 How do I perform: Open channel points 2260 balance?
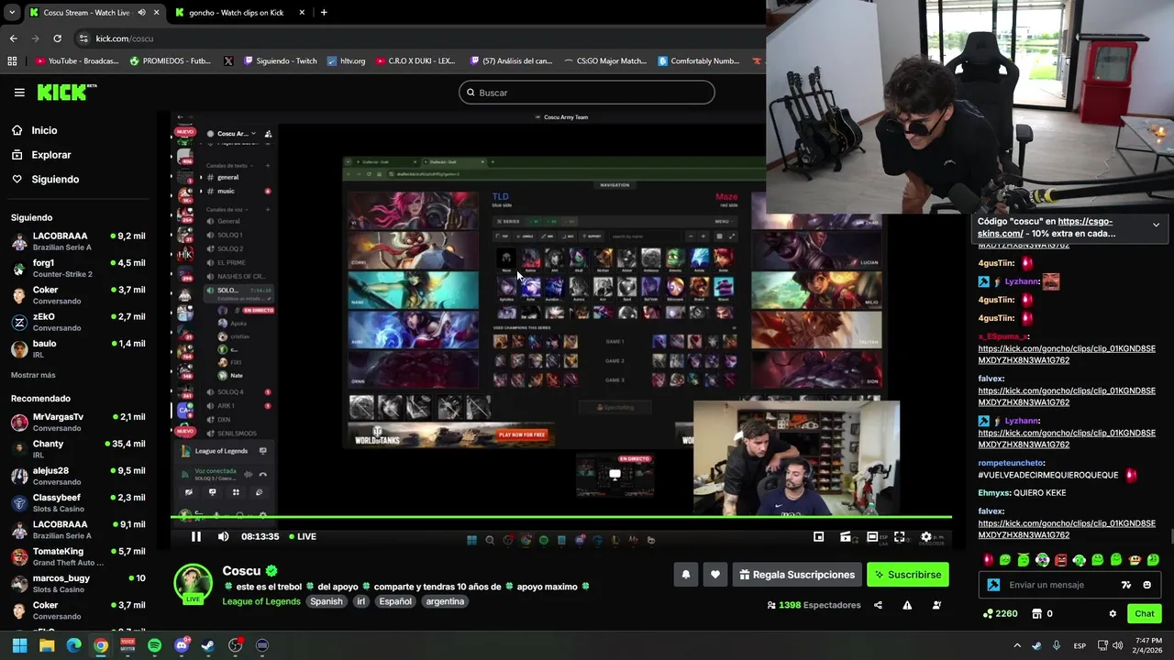coord(1000,613)
